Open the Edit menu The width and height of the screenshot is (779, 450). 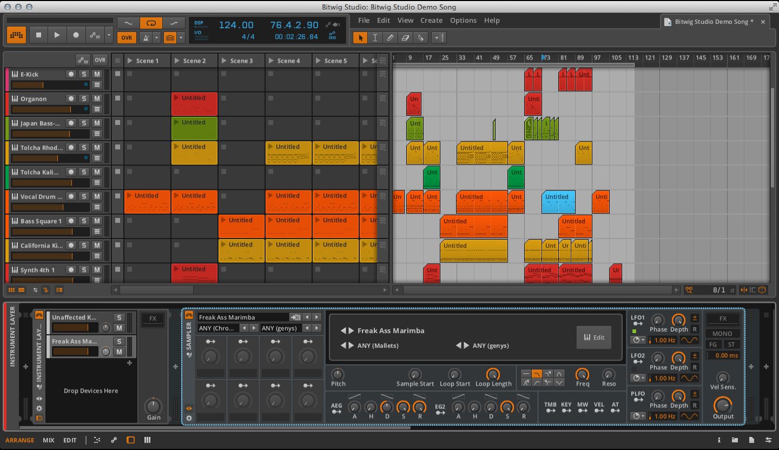[384, 21]
